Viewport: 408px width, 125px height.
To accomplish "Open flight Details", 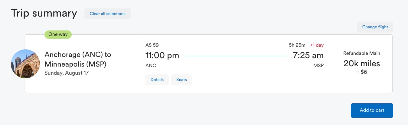I will tap(157, 80).
